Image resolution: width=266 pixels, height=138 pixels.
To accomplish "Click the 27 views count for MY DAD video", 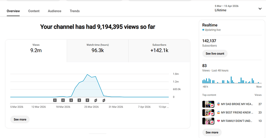I will coord(260,104).
